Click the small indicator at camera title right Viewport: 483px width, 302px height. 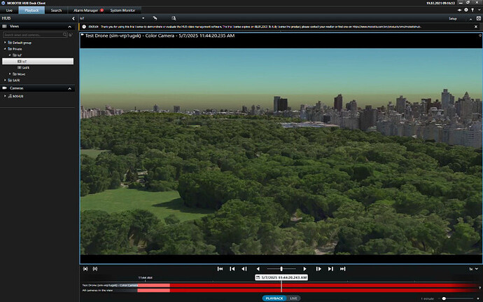[x=480, y=36]
